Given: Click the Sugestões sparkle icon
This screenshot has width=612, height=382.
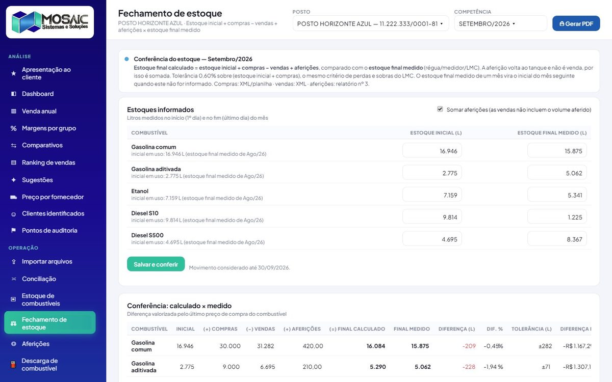Looking at the screenshot, I should click(x=13, y=180).
